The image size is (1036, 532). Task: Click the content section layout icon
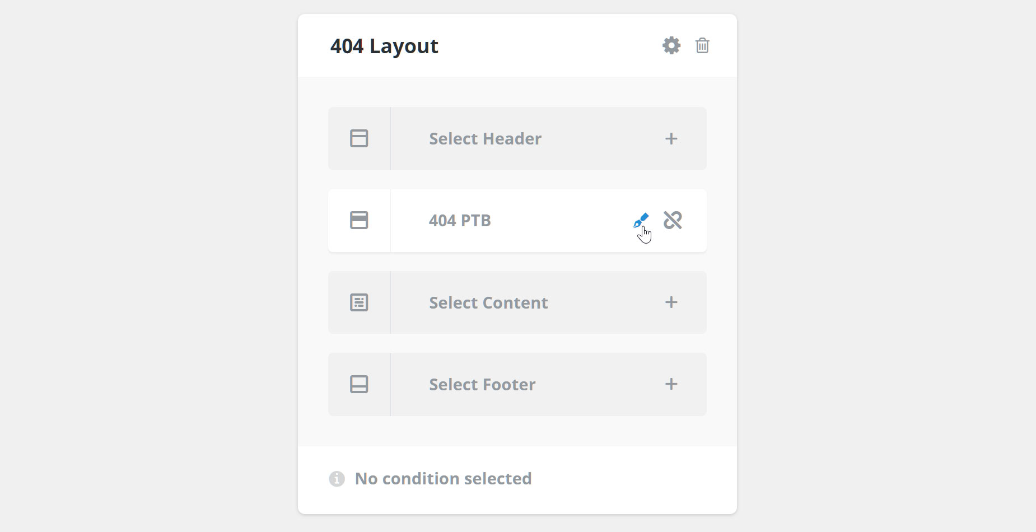click(359, 302)
